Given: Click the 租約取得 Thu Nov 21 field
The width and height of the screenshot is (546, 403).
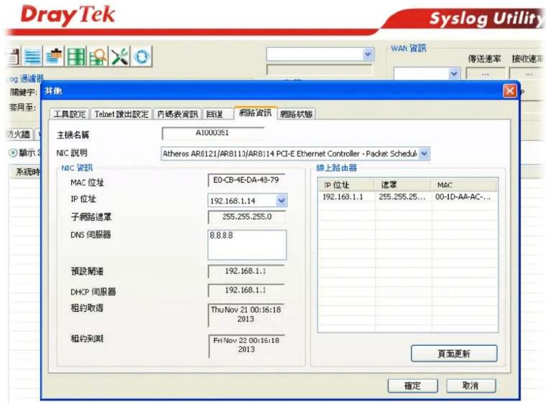Looking at the screenshot, I should [x=246, y=315].
